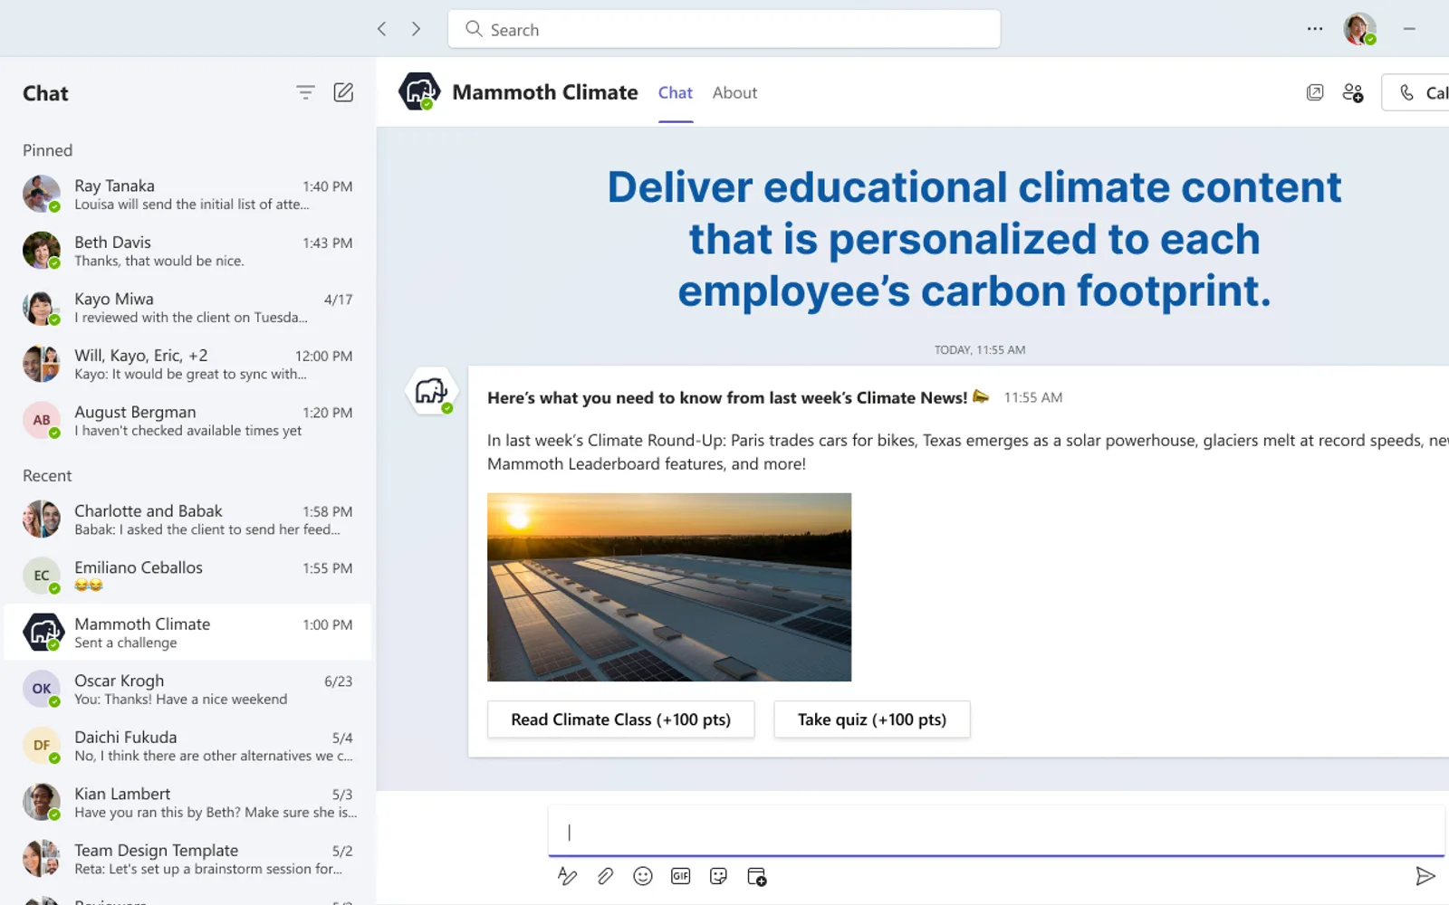Open the sticker picker
The height and width of the screenshot is (905, 1449).
pyautogui.click(x=718, y=876)
